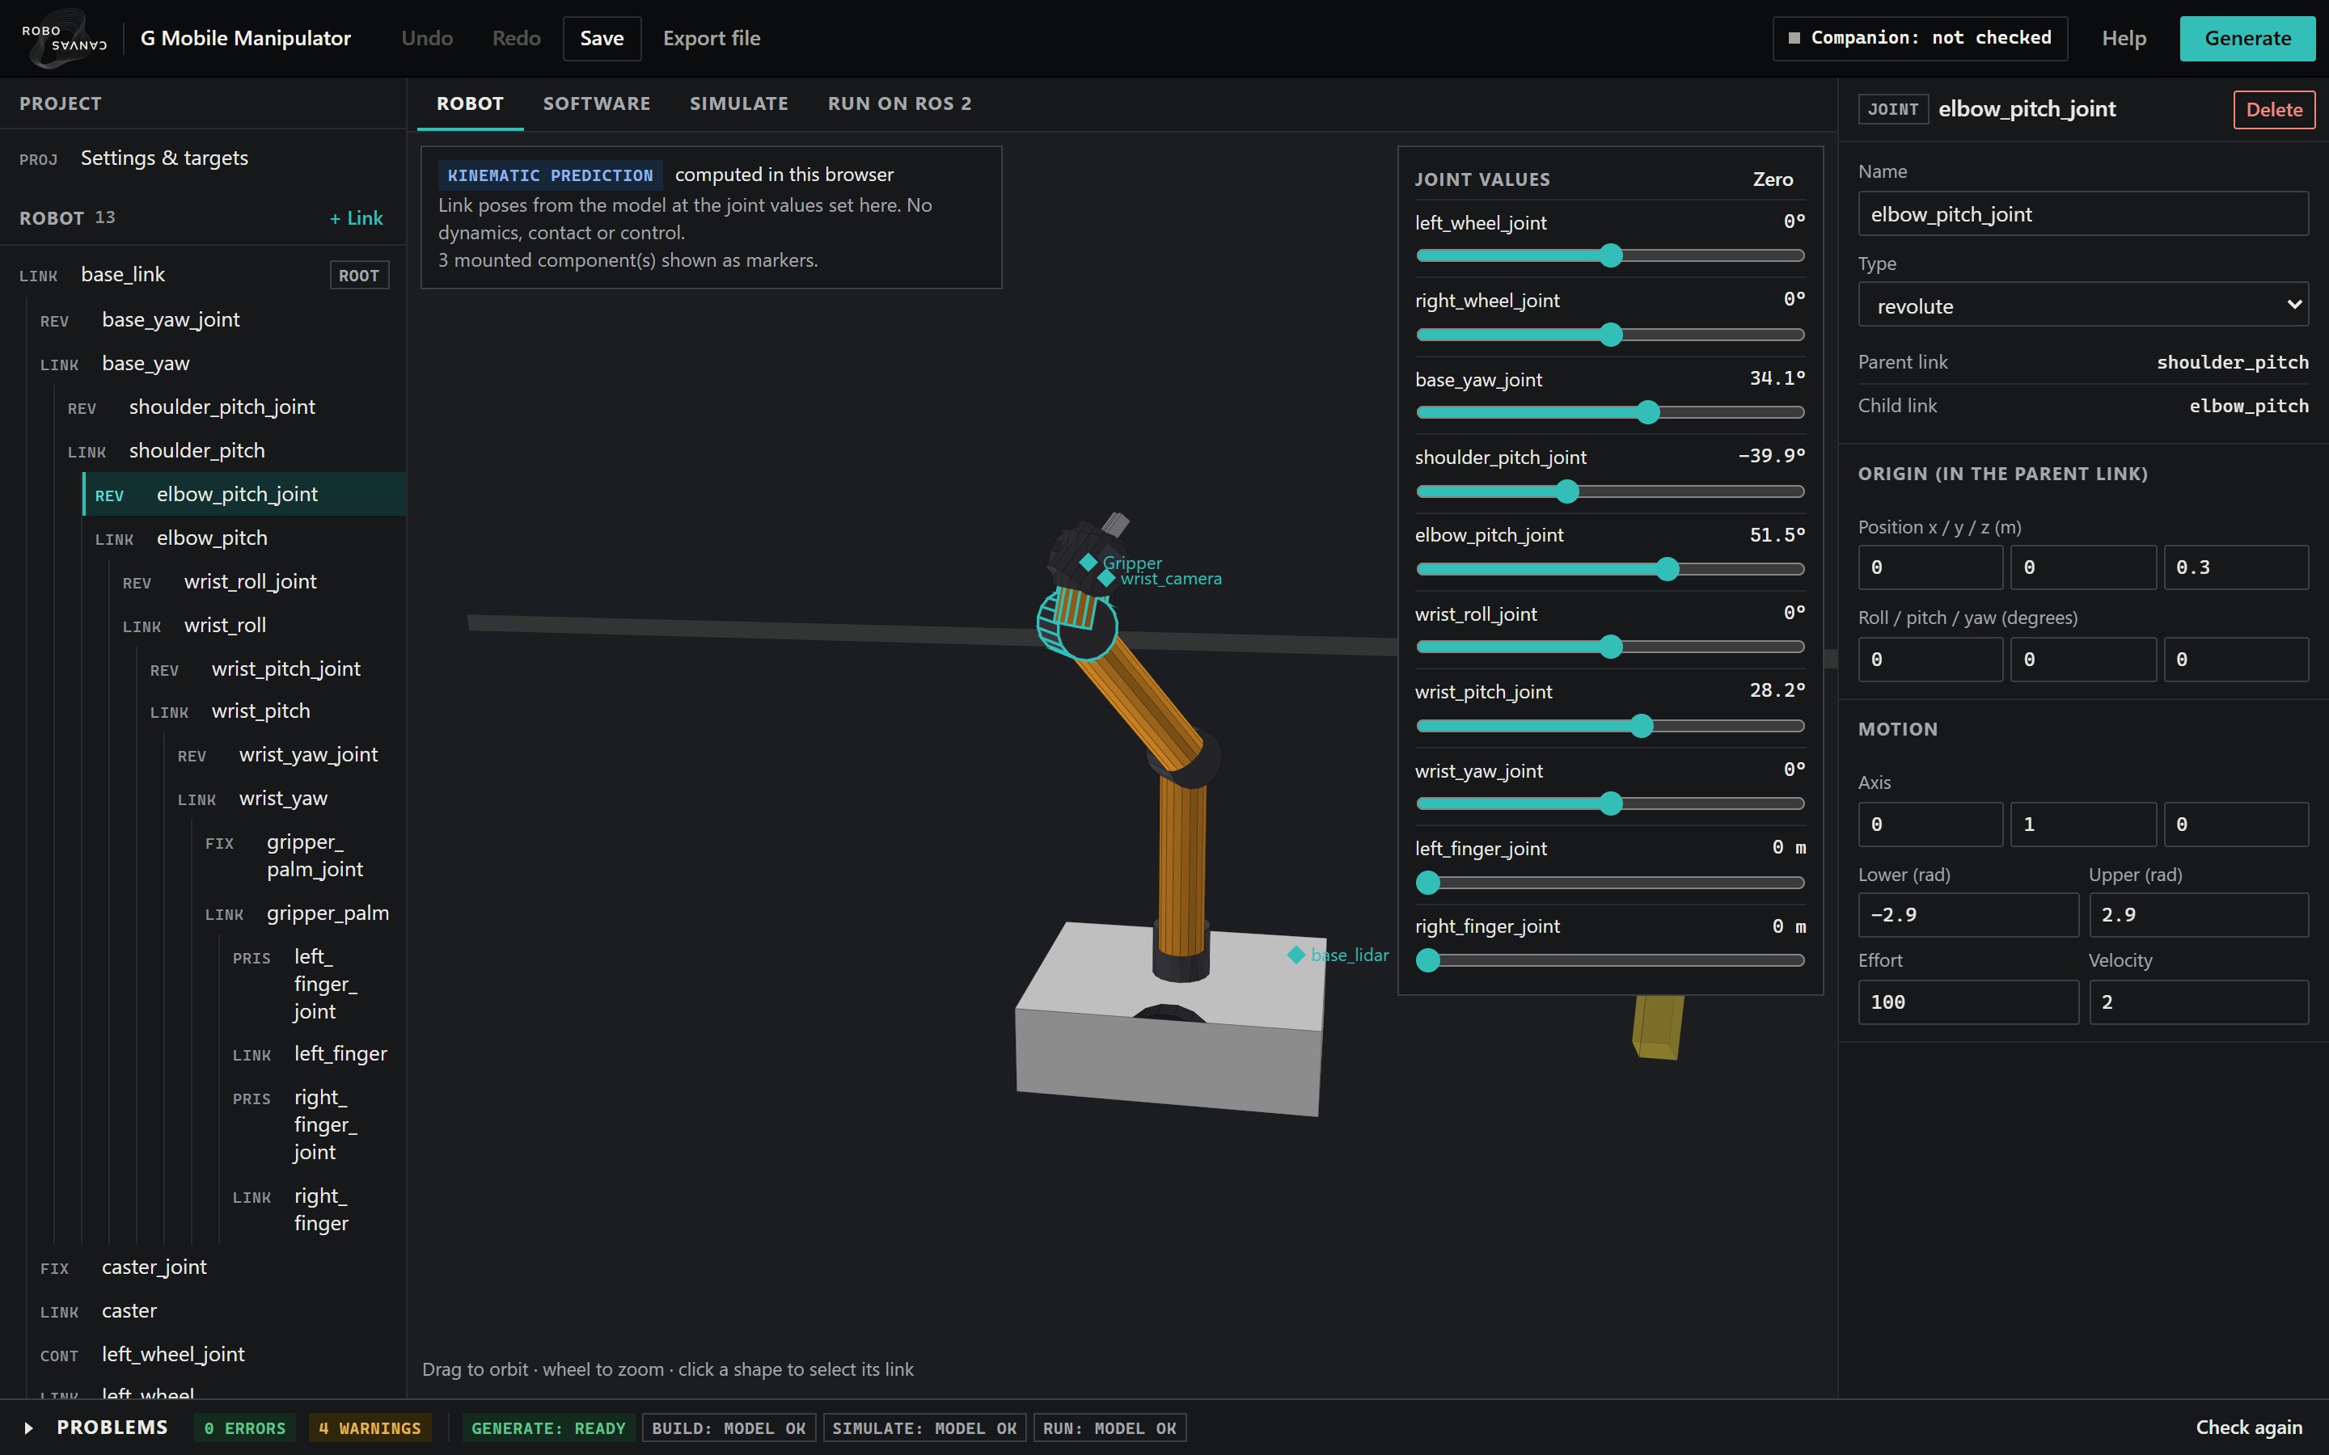Click the Gripper marker in viewport
Viewport: 2329px width, 1455px height.
click(x=1088, y=562)
